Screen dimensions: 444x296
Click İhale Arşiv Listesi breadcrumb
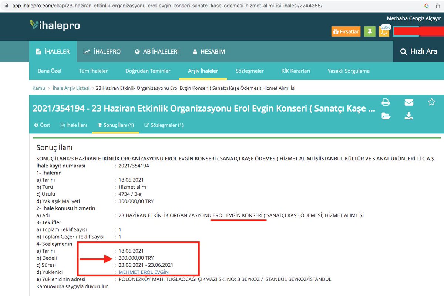click(x=71, y=88)
